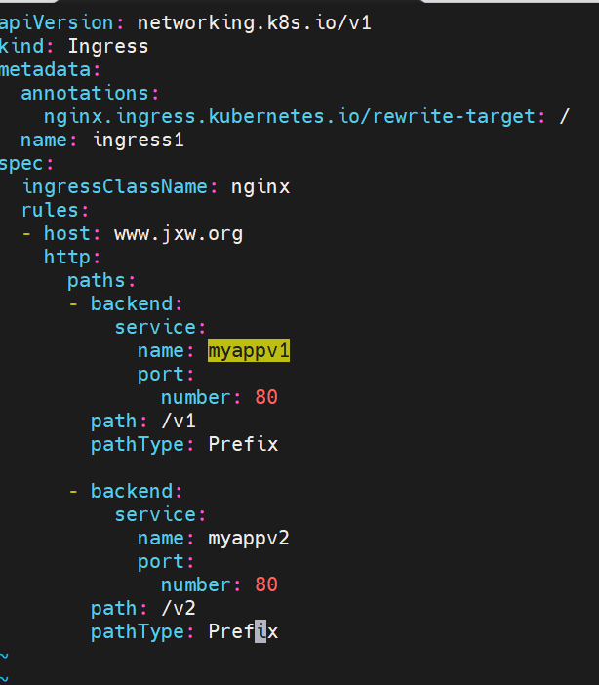Click the 'ingressClassName' key

pyautogui.click(x=115, y=186)
